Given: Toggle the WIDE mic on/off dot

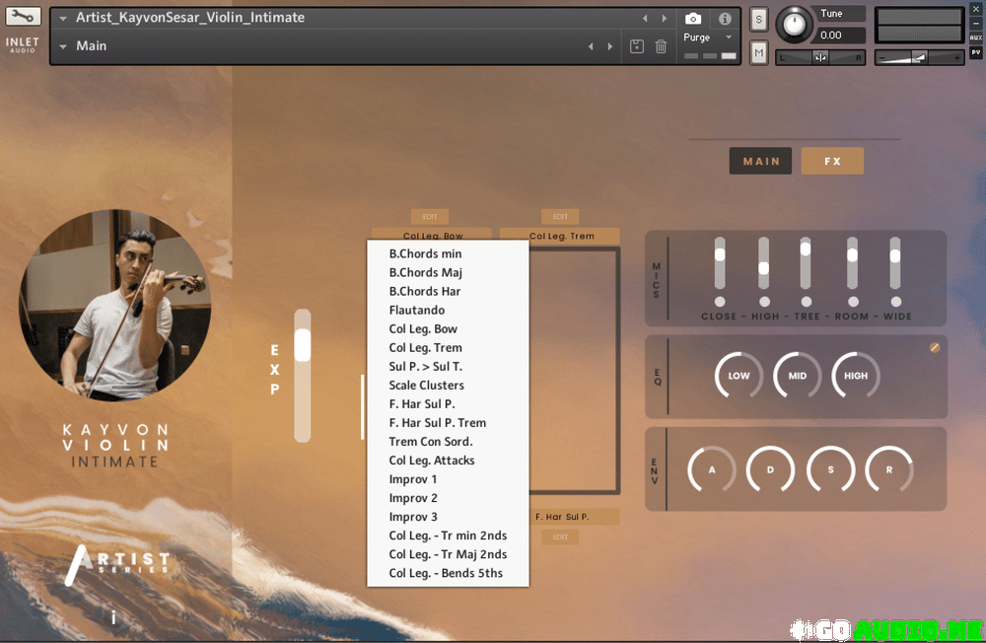Looking at the screenshot, I should tap(896, 302).
